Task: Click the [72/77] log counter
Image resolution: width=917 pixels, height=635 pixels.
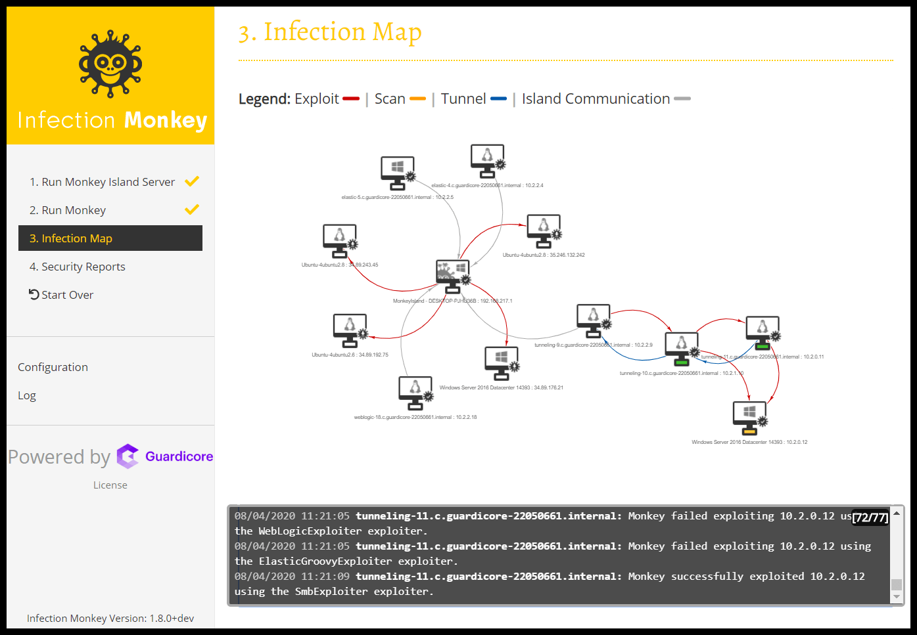Action: (x=870, y=517)
